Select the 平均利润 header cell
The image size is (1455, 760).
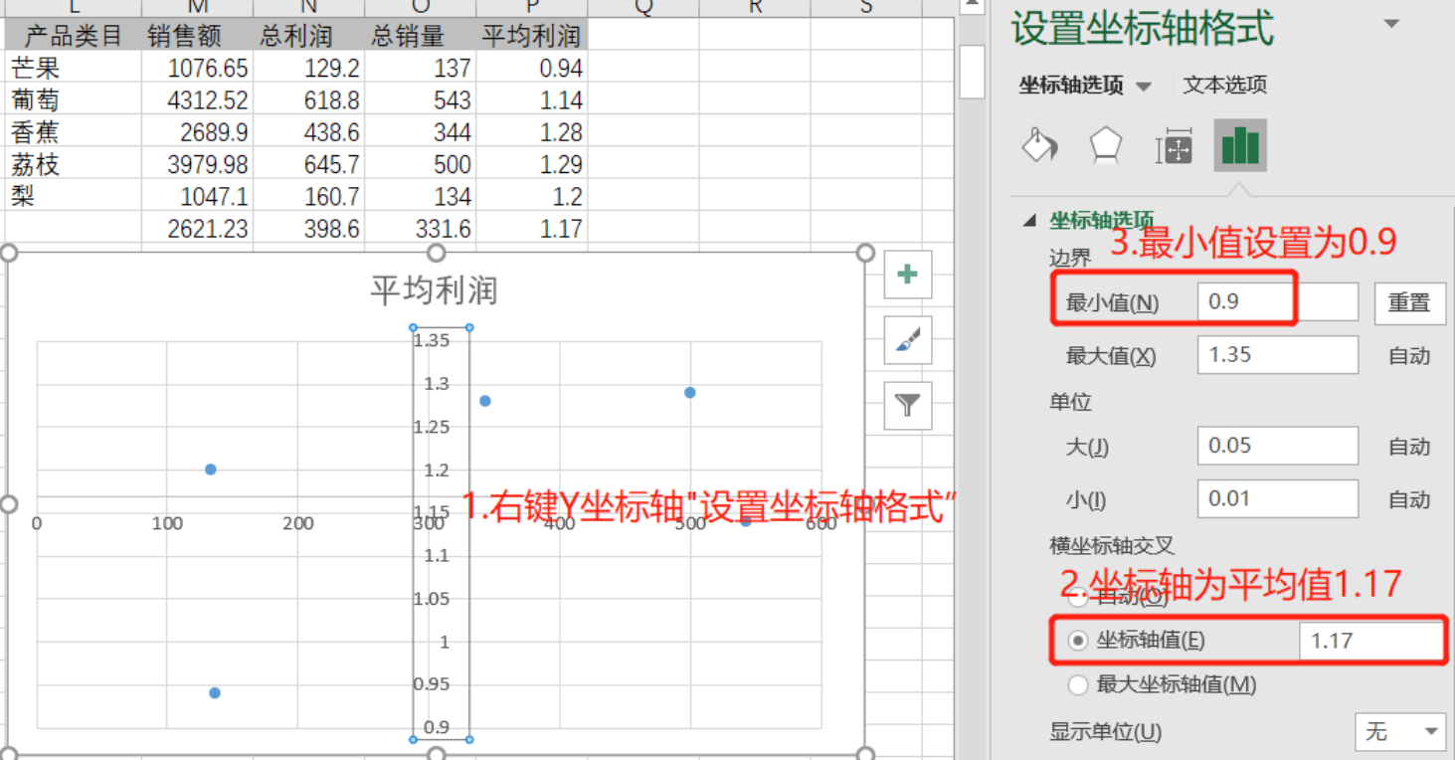pos(531,37)
